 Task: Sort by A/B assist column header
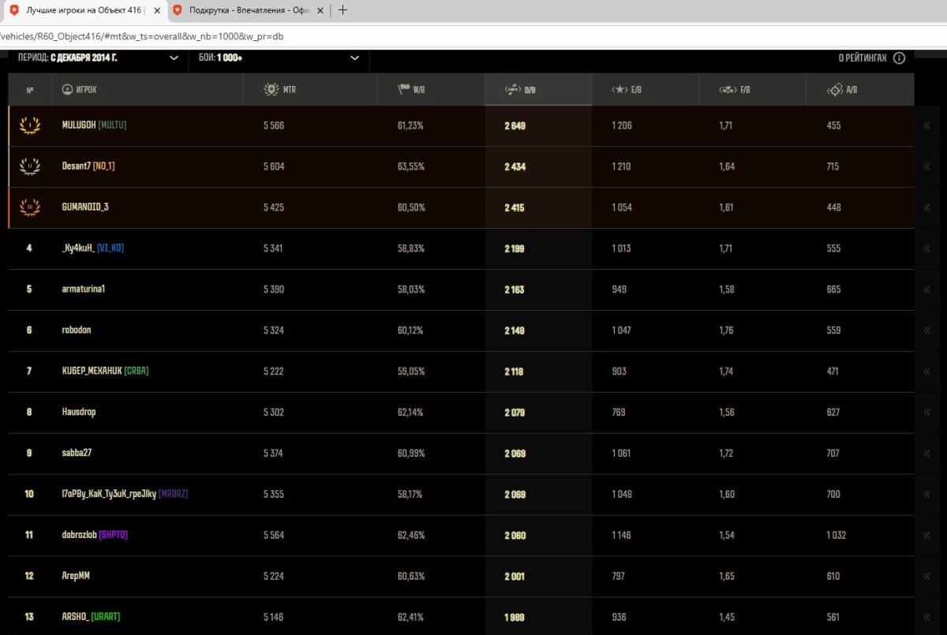840,90
